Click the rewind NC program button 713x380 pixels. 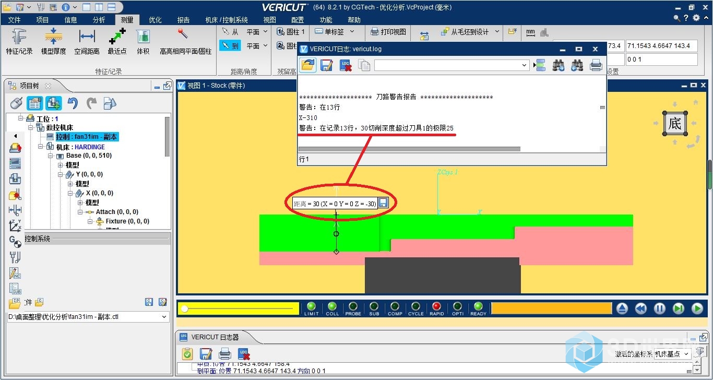[x=640, y=308]
